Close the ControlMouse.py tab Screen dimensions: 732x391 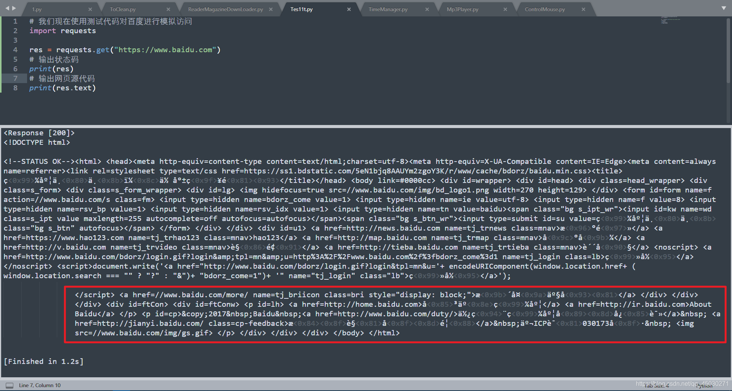point(583,9)
